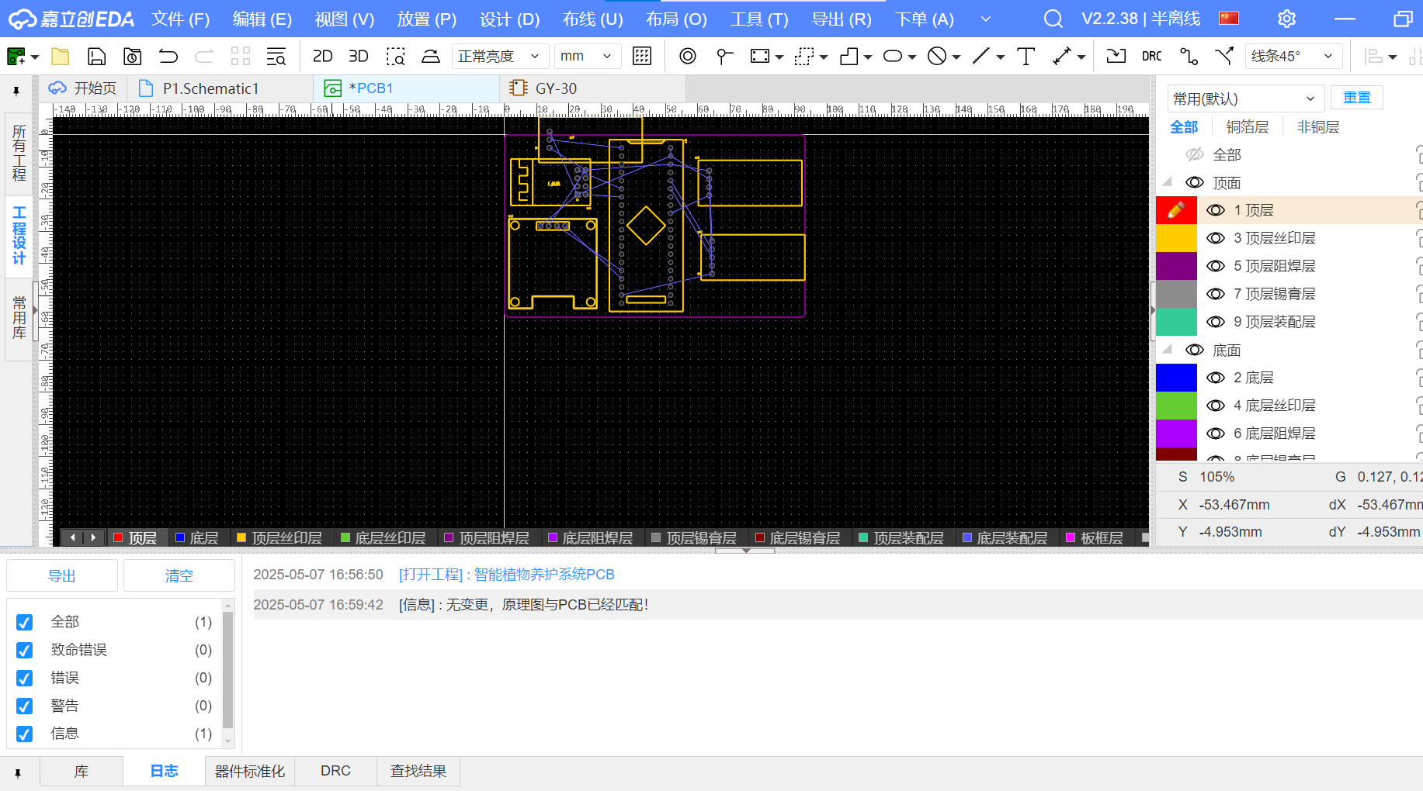Image resolution: width=1423 pixels, height=791 pixels.
Task: Click the blue 底层 color swatch
Action: point(1176,378)
